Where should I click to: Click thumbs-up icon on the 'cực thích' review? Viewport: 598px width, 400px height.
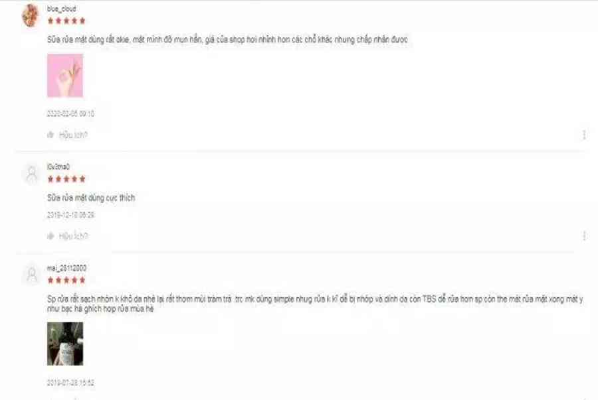click(x=50, y=236)
